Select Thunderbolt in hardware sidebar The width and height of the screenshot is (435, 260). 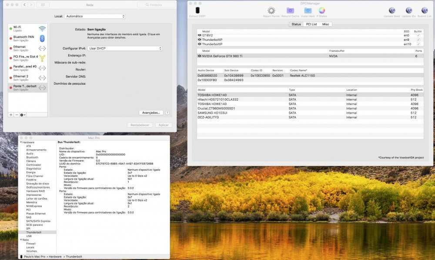[38, 232]
